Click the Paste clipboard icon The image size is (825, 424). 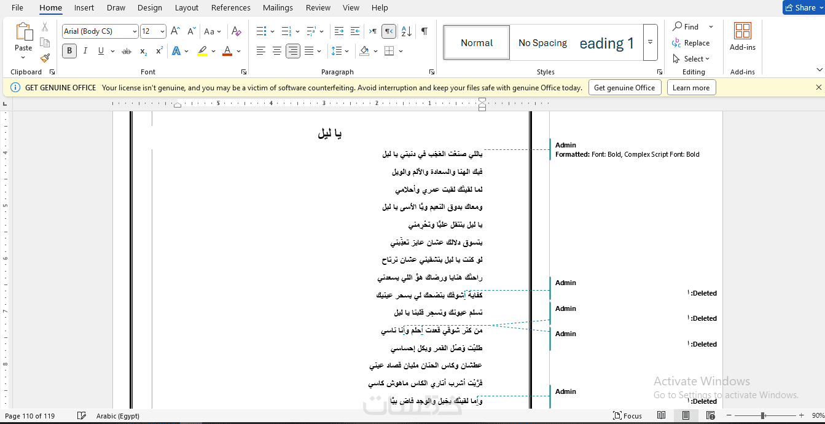click(x=23, y=32)
